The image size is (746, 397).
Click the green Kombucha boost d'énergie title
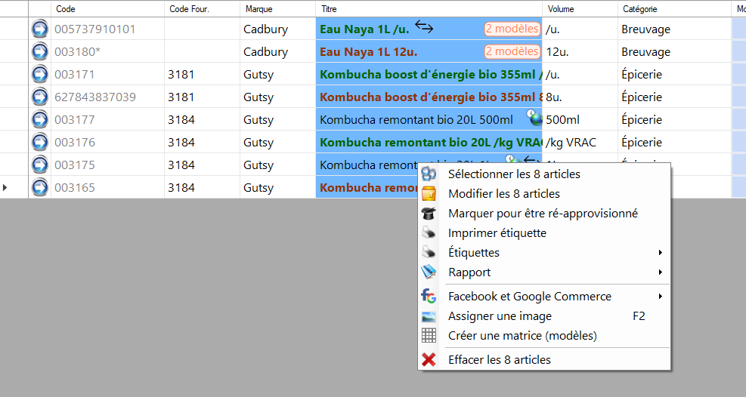(429, 75)
